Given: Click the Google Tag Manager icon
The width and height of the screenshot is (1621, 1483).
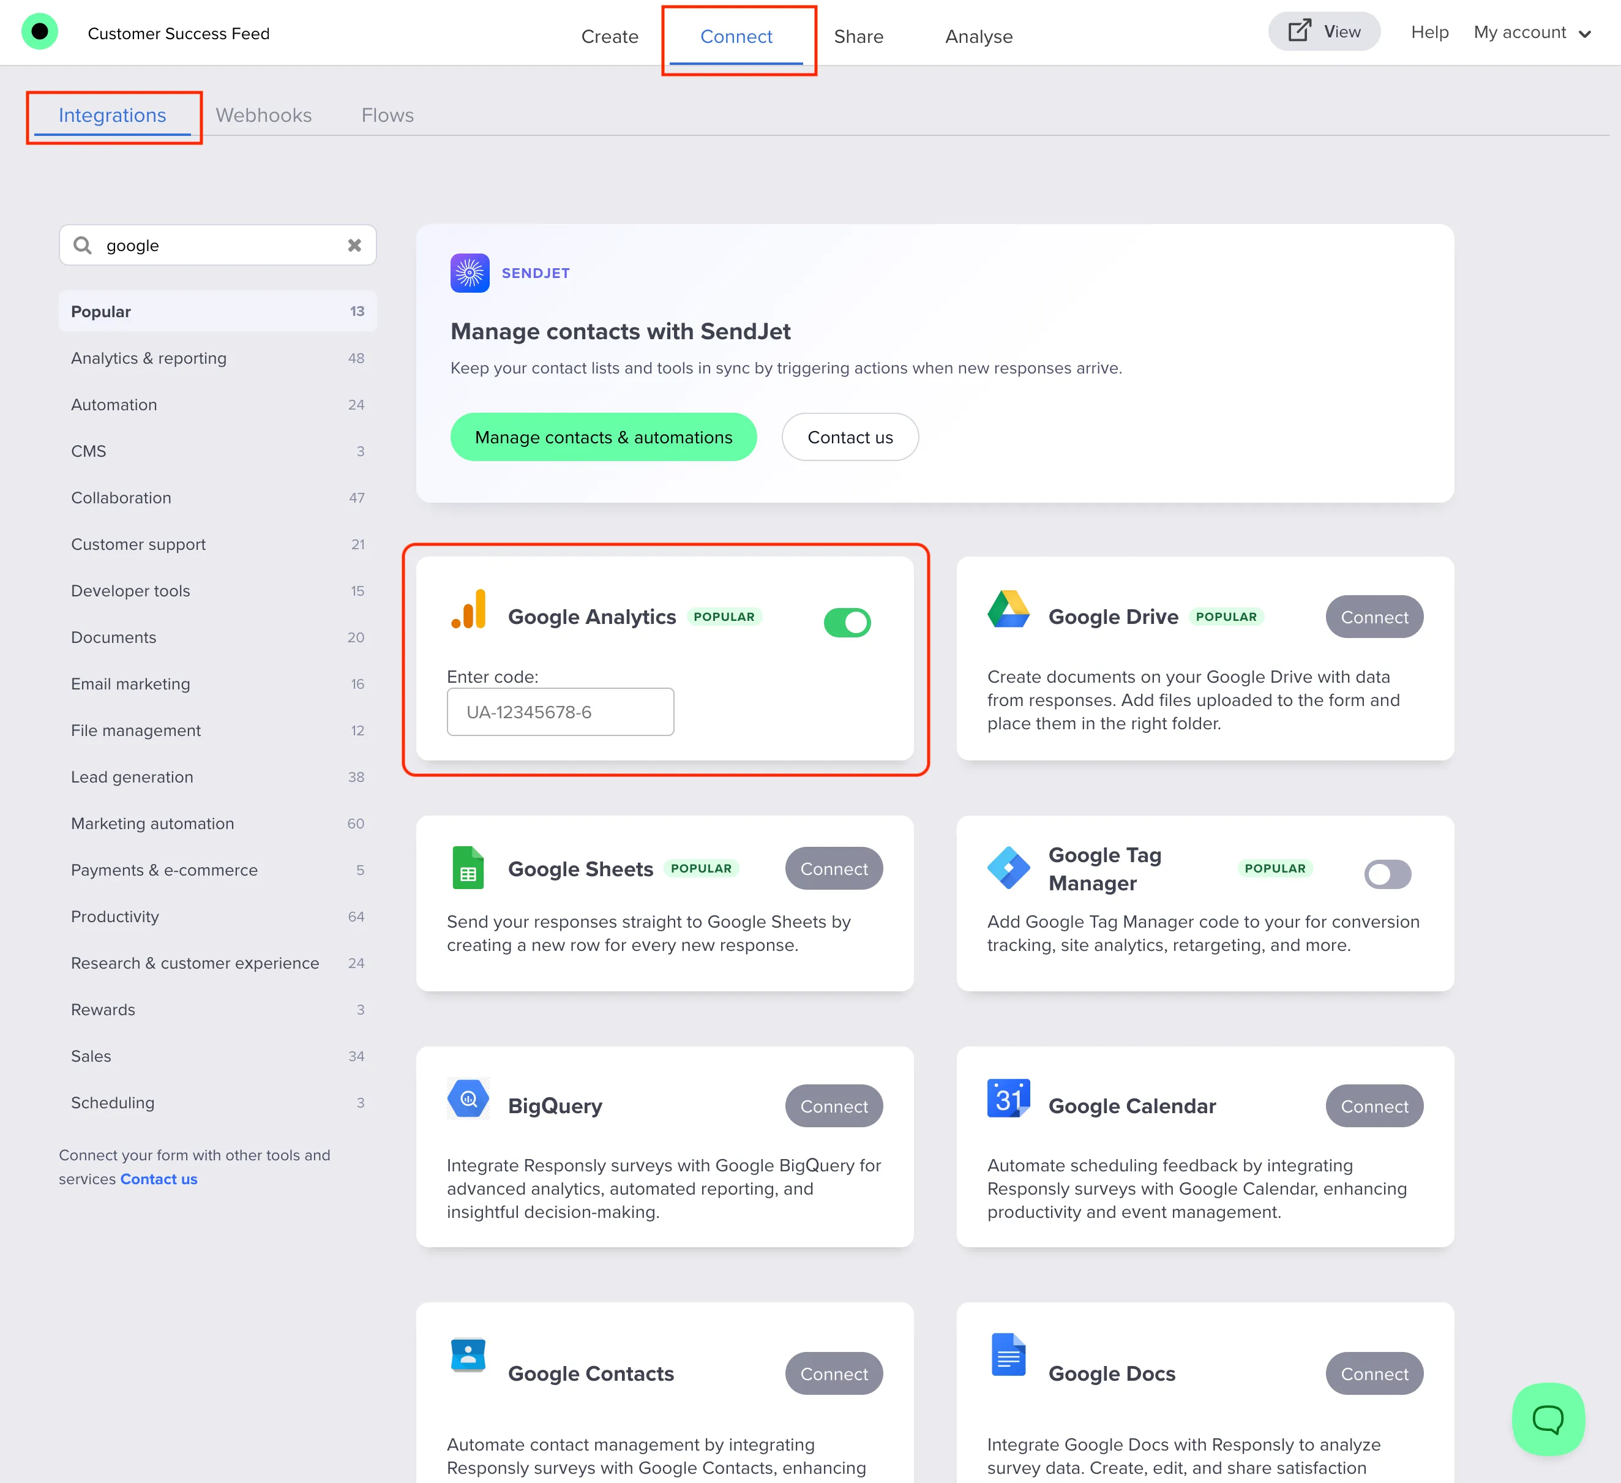Looking at the screenshot, I should coord(1008,868).
